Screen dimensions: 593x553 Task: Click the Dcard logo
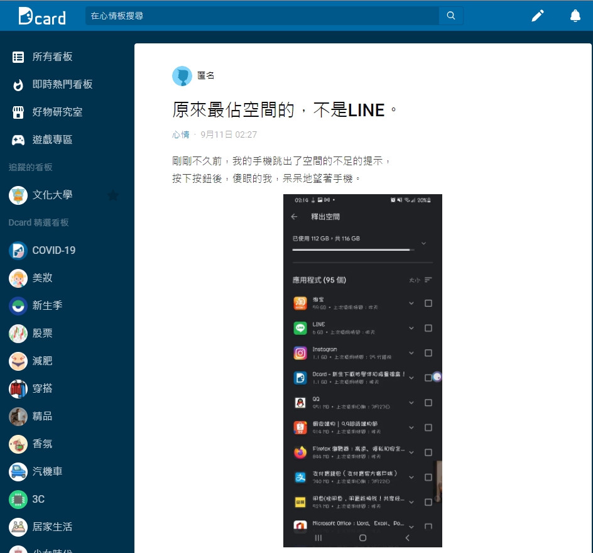[x=42, y=16]
